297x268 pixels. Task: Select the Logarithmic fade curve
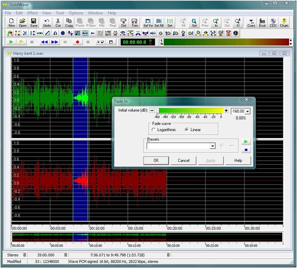(x=164, y=130)
